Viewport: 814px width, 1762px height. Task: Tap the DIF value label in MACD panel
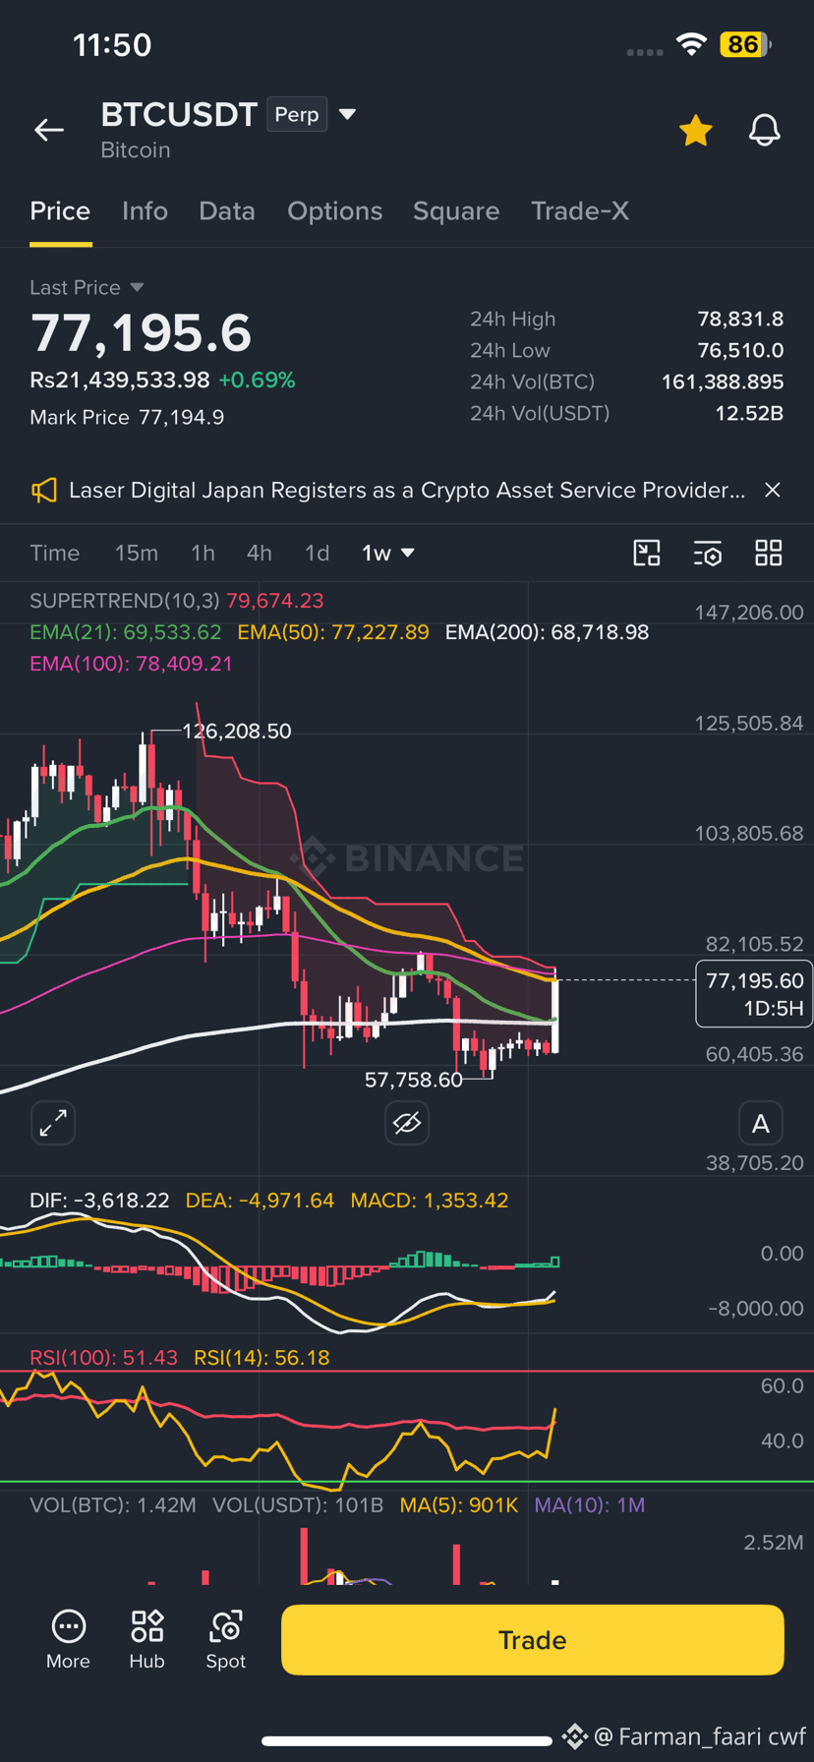pos(99,1201)
